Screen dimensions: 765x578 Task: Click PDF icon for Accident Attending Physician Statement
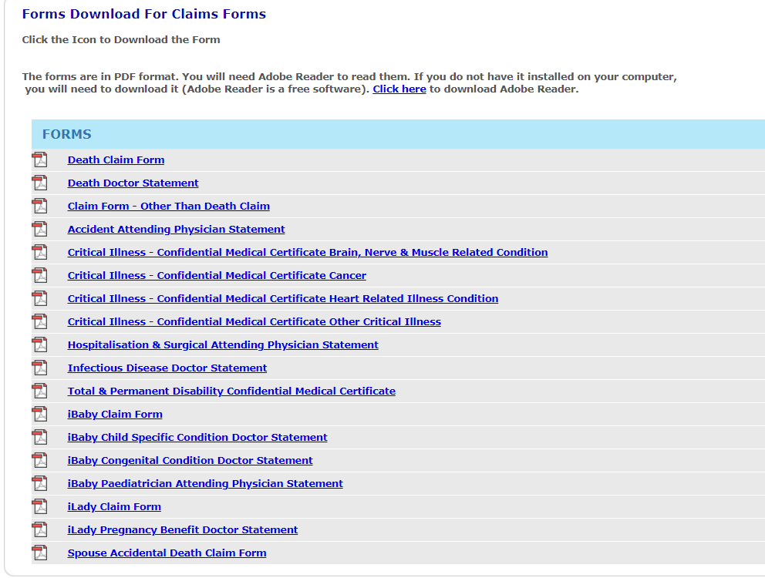point(40,229)
